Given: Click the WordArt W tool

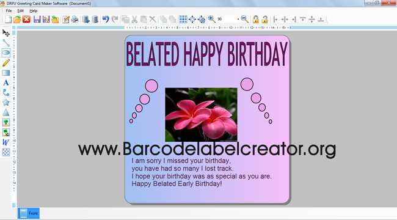Looking at the screenshot, I should (x=6, y=142).
